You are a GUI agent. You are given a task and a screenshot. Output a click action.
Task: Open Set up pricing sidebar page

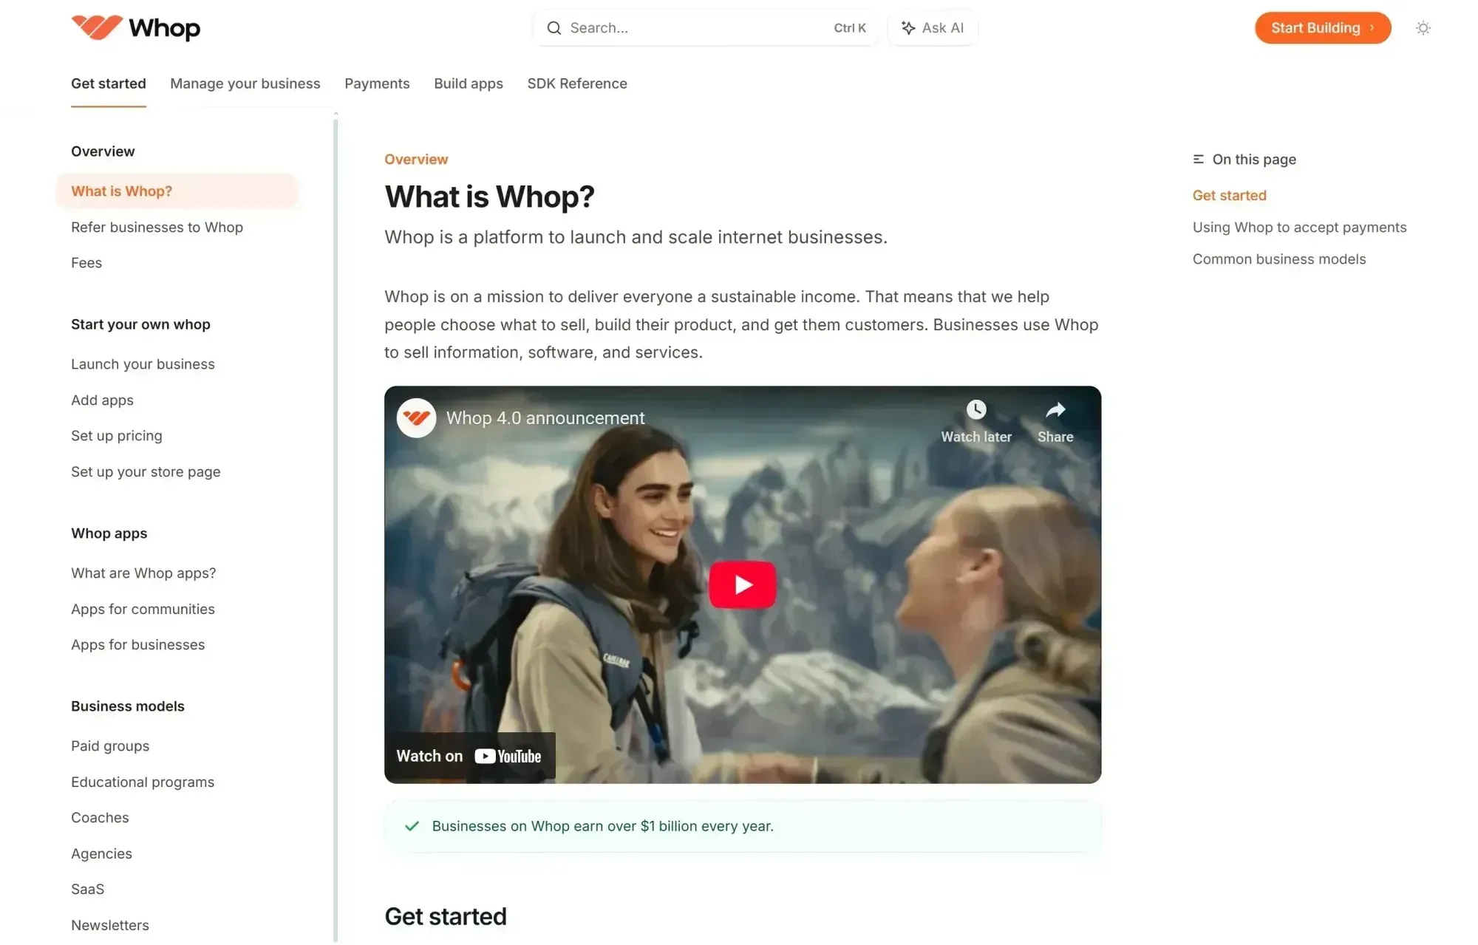(x=117, y=436)
